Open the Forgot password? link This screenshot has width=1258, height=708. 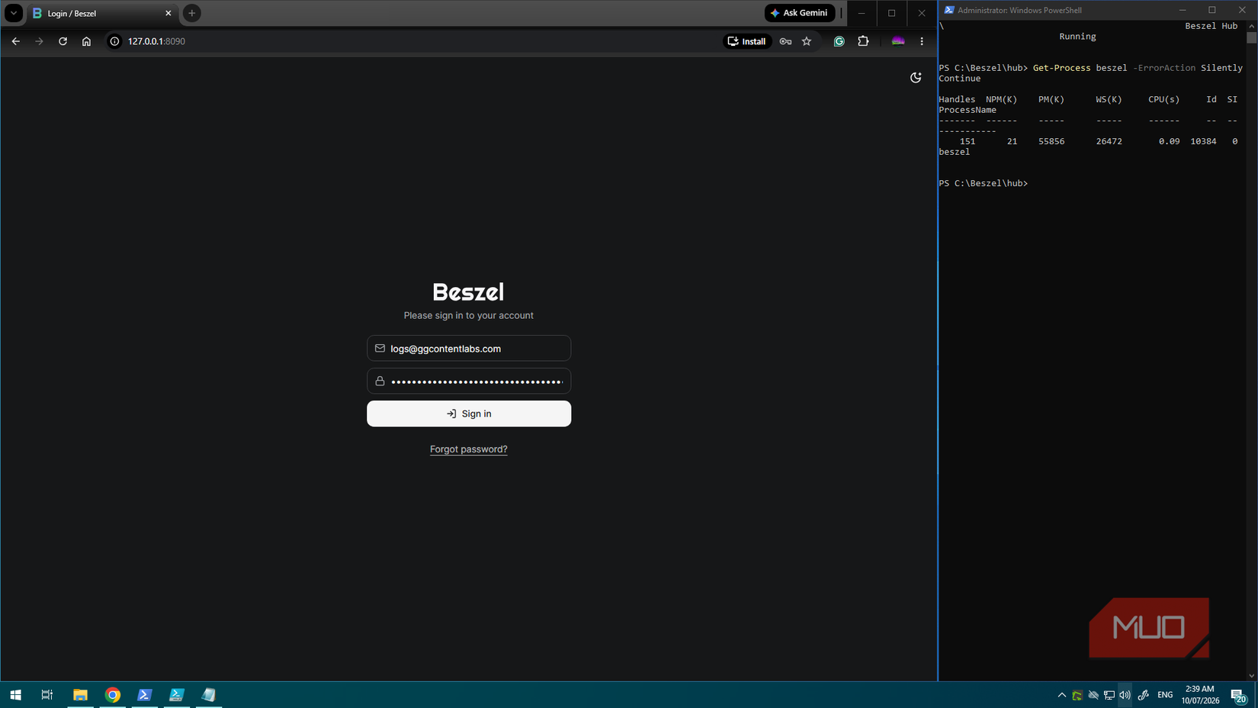pos(468,449)
